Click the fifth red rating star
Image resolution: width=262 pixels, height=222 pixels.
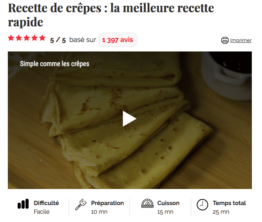(42, 38)
